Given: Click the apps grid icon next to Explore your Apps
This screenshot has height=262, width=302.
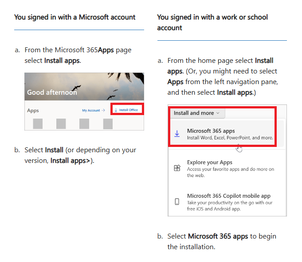Looking at the screenshot, I should (x=177, y=168).
